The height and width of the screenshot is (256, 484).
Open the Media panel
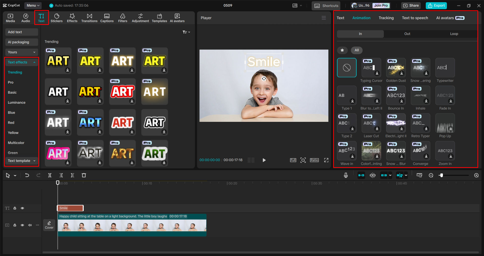[10, 18]
